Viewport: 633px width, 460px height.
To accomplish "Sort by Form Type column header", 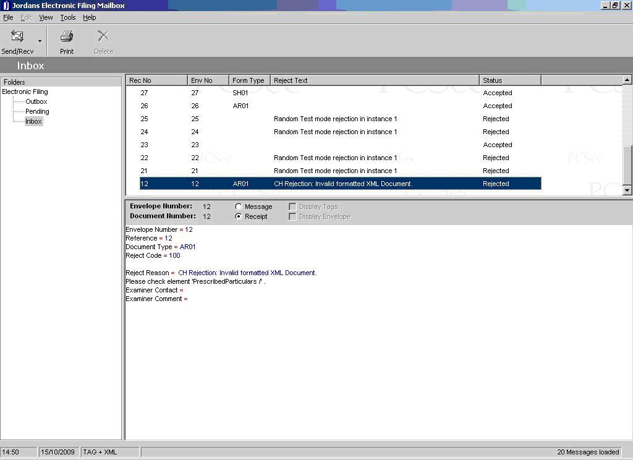I will point(249,80).
